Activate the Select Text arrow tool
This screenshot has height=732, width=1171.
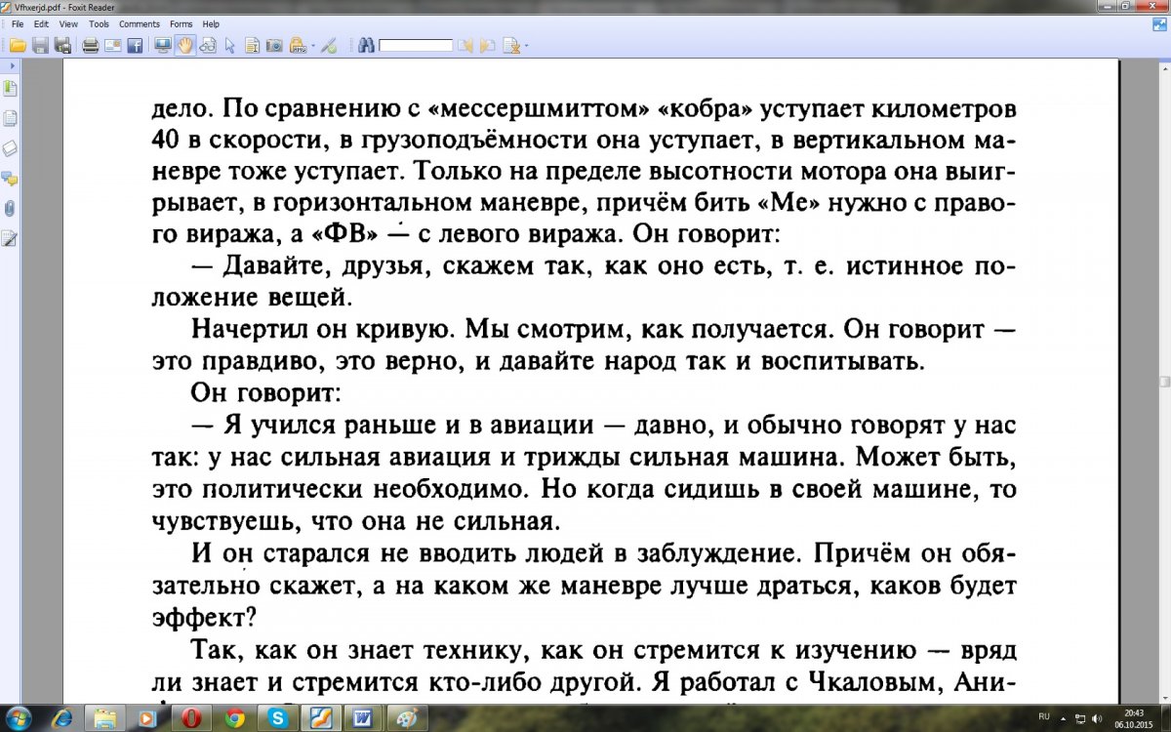230,45
